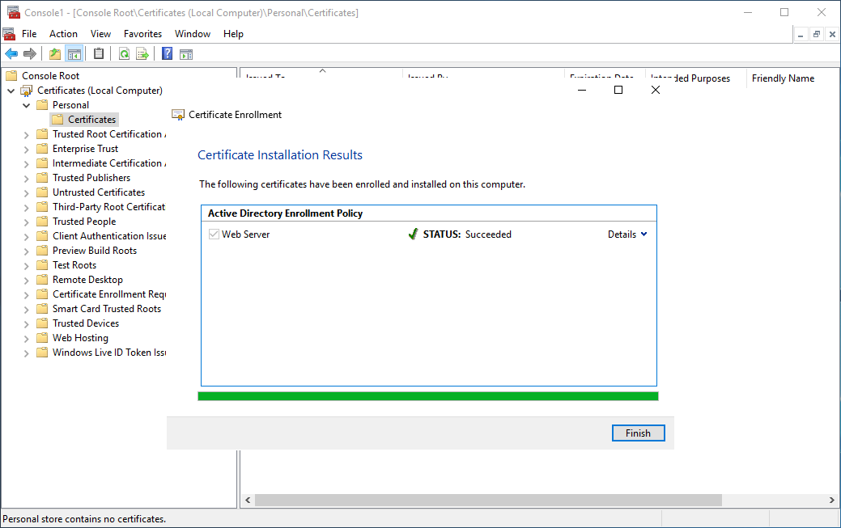Viewport: 841px width, 528px height.
Task: Collapse the Personal folder node
Action: click(26, 105)
